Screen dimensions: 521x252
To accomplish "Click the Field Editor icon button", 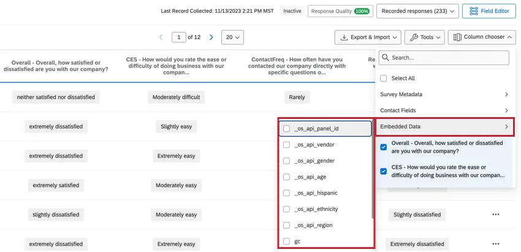I will [x=474, y=11].
